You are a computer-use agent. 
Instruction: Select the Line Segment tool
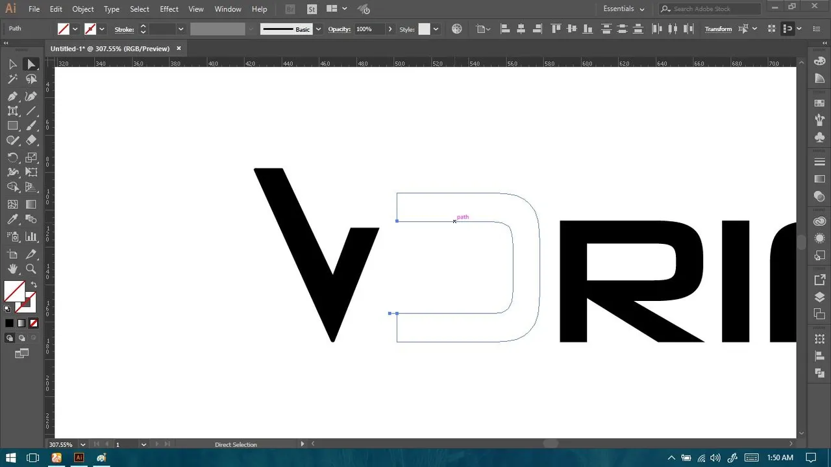31,111
